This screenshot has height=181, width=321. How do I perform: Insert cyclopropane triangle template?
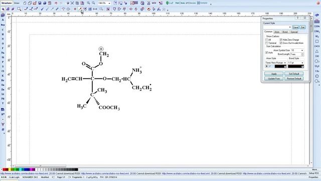pyautogui.click(x=317, y=51)
